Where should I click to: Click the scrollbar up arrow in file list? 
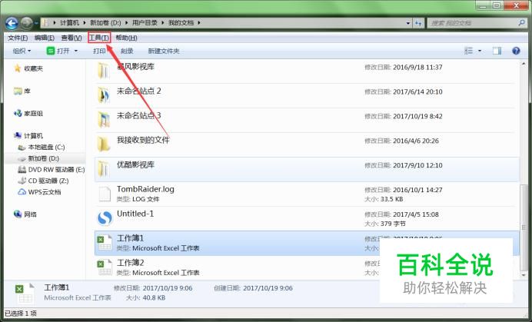524,63
